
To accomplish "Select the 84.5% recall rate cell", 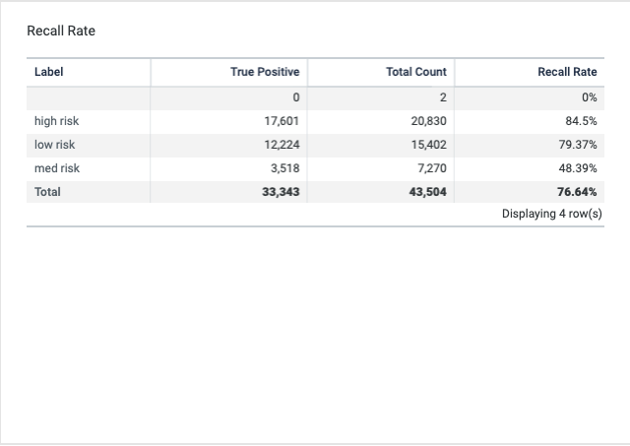I will click(x=580, y=121).
